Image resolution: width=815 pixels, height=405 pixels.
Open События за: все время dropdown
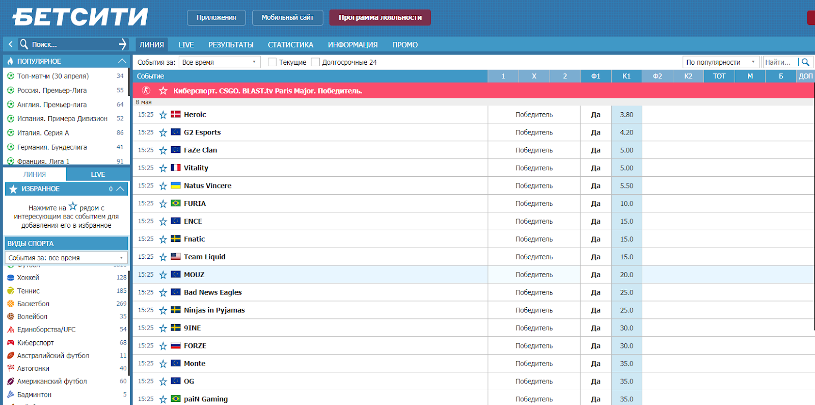pos(66,258)
